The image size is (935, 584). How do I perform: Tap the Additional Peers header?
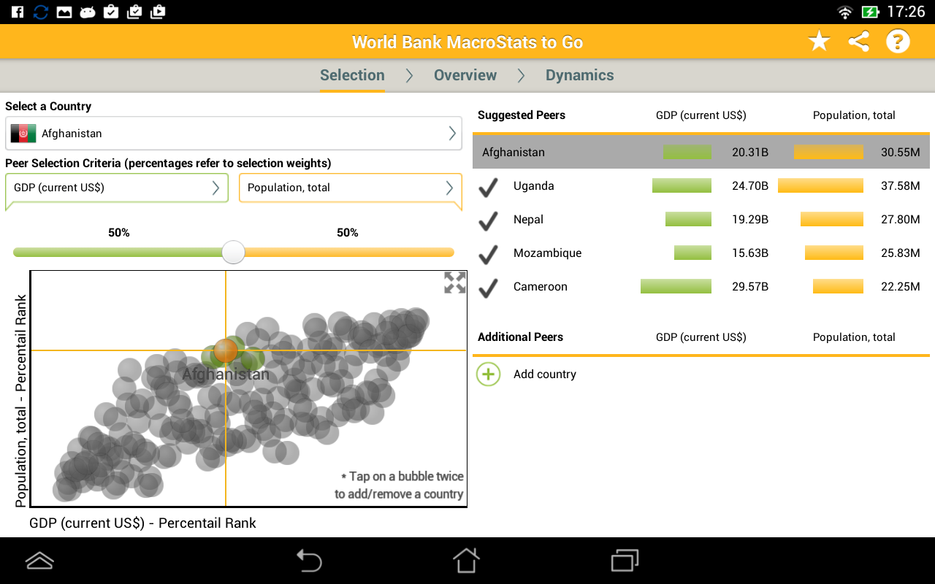click(520, 337)
